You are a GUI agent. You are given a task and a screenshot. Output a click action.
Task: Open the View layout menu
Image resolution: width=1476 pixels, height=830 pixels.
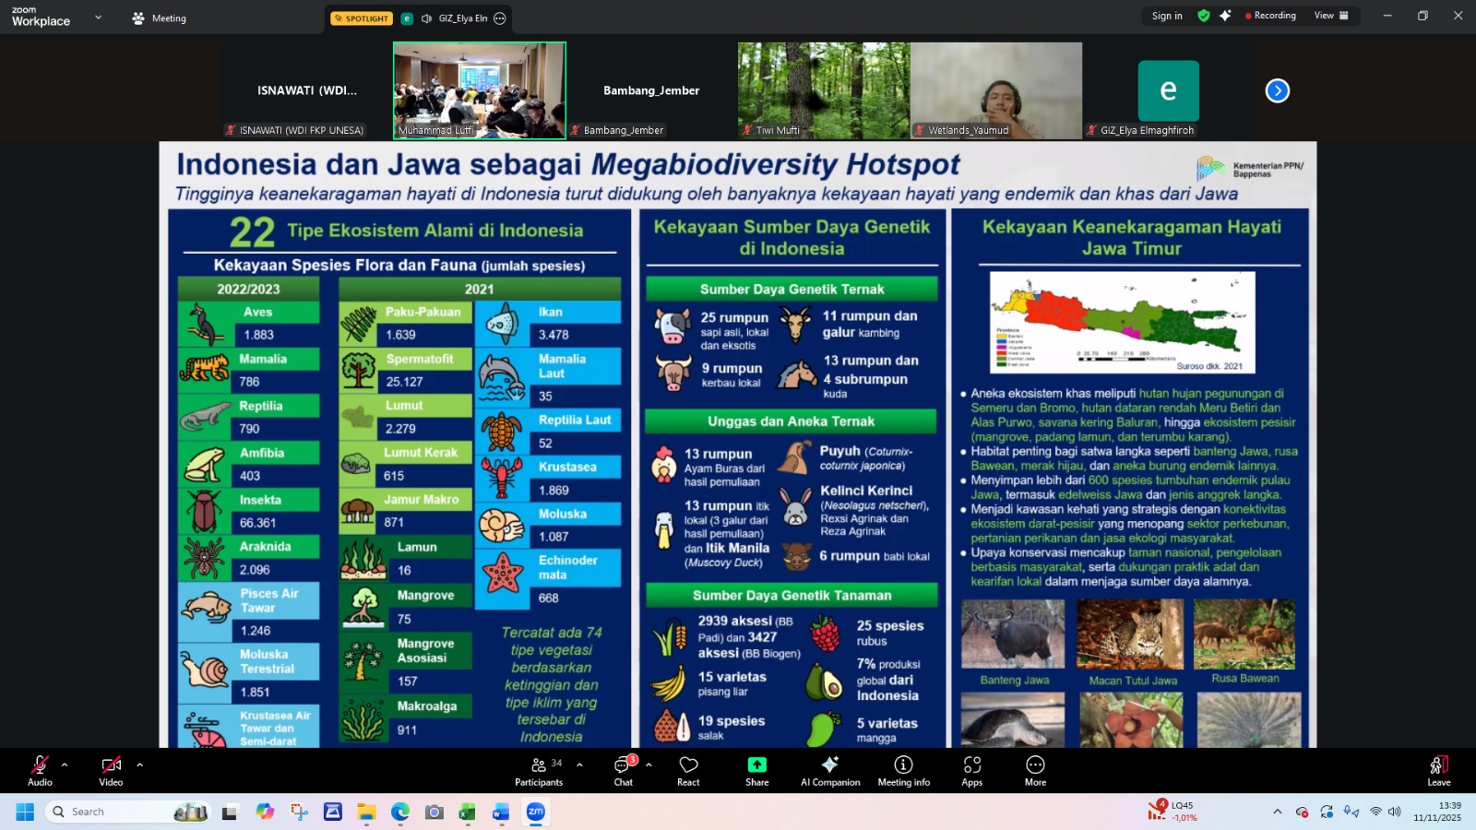[x=1331, y=16]
